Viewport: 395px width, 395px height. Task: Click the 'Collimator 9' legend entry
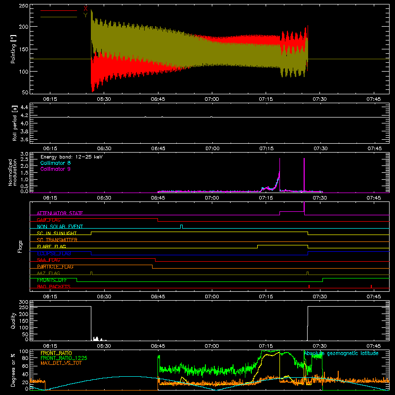(x=55, y=169)
